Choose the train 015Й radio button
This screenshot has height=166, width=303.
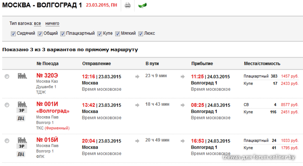pyautogui.click(x=7, y=141)
